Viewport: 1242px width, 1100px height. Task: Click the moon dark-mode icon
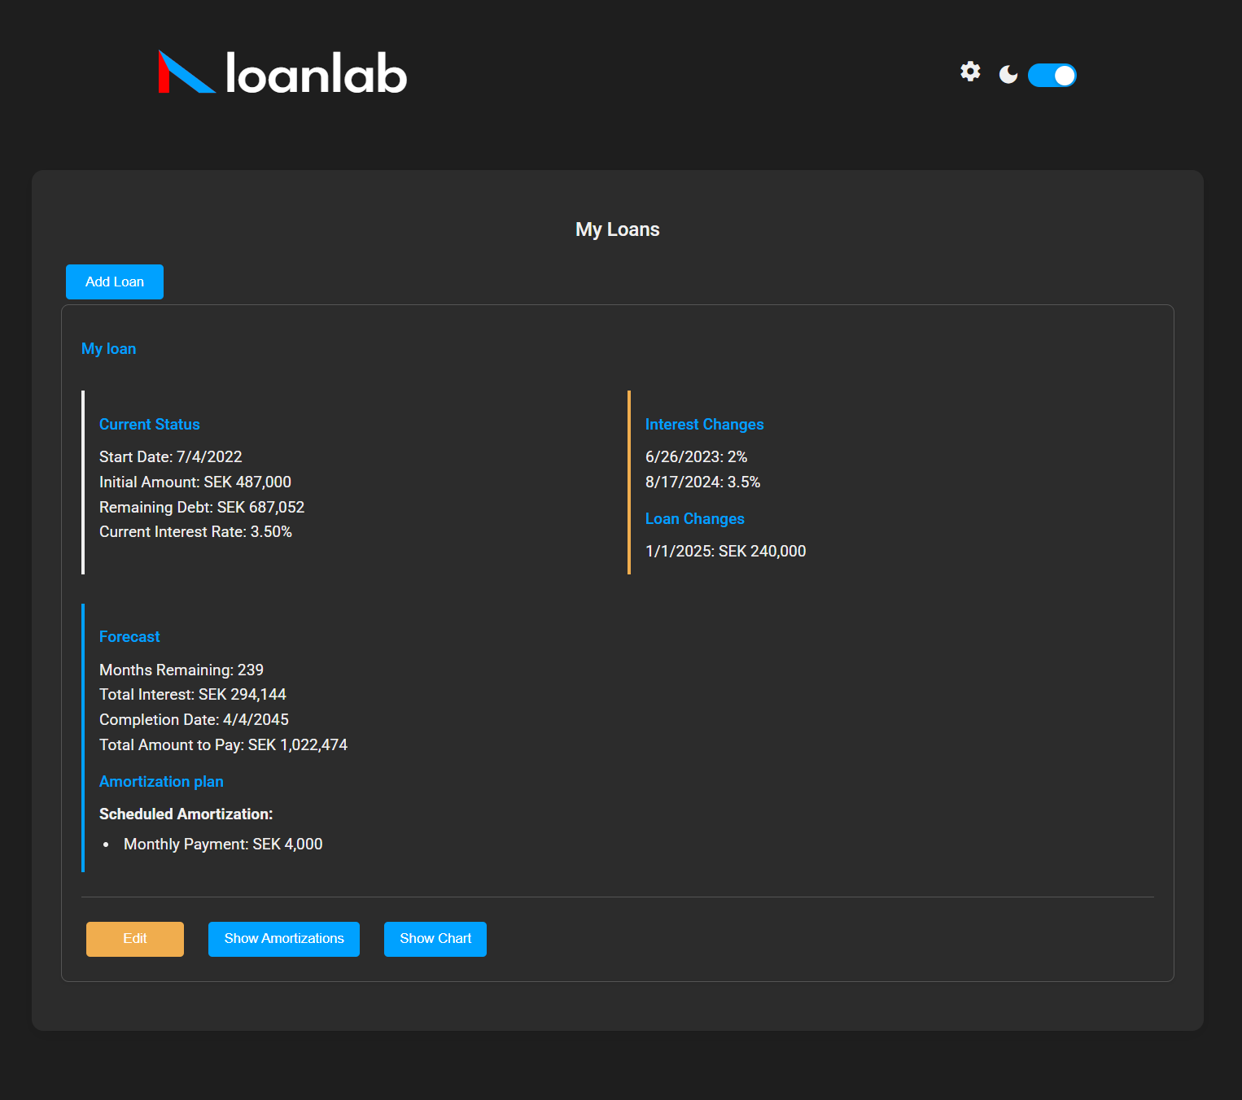click(x=1008, y=74)
